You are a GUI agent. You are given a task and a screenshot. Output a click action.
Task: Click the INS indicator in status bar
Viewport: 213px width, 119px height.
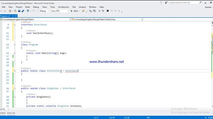tap(148, 118)
